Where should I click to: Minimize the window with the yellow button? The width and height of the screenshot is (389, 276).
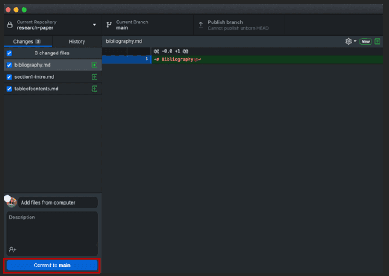(16, 10)
